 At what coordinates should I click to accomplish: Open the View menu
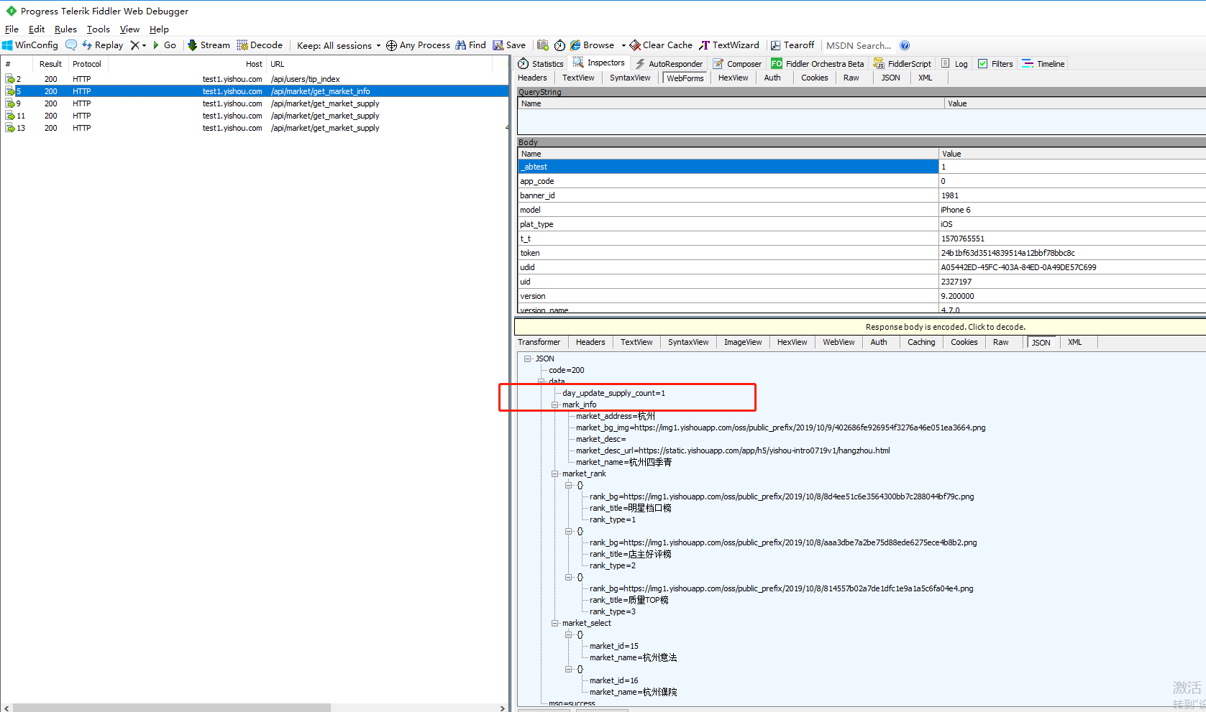129,29
